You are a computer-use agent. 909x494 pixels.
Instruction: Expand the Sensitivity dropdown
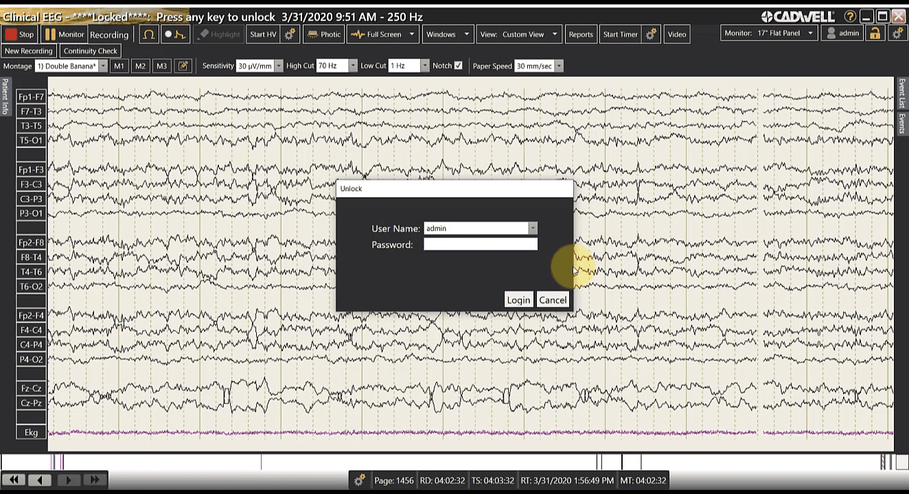tap(279, 66)
